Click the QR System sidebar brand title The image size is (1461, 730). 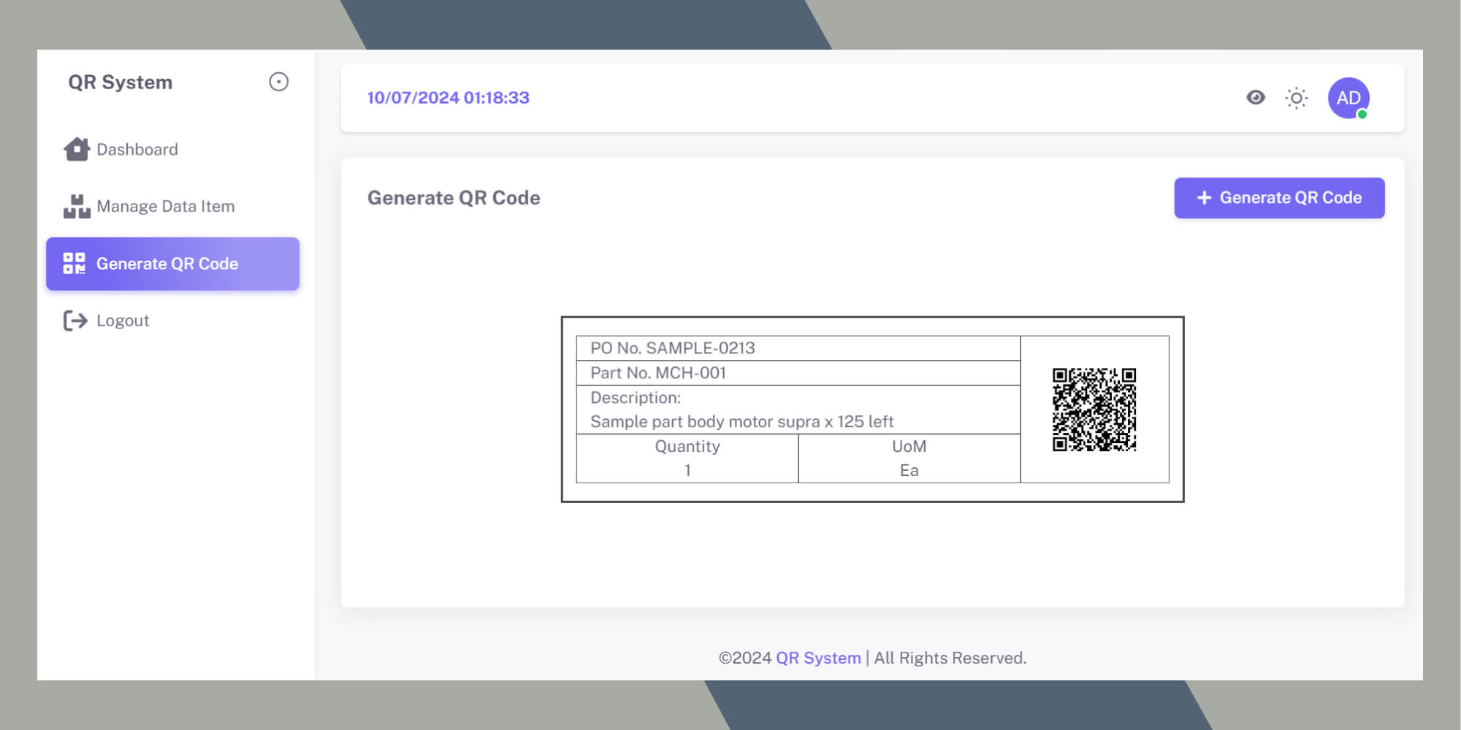point(121,82)
